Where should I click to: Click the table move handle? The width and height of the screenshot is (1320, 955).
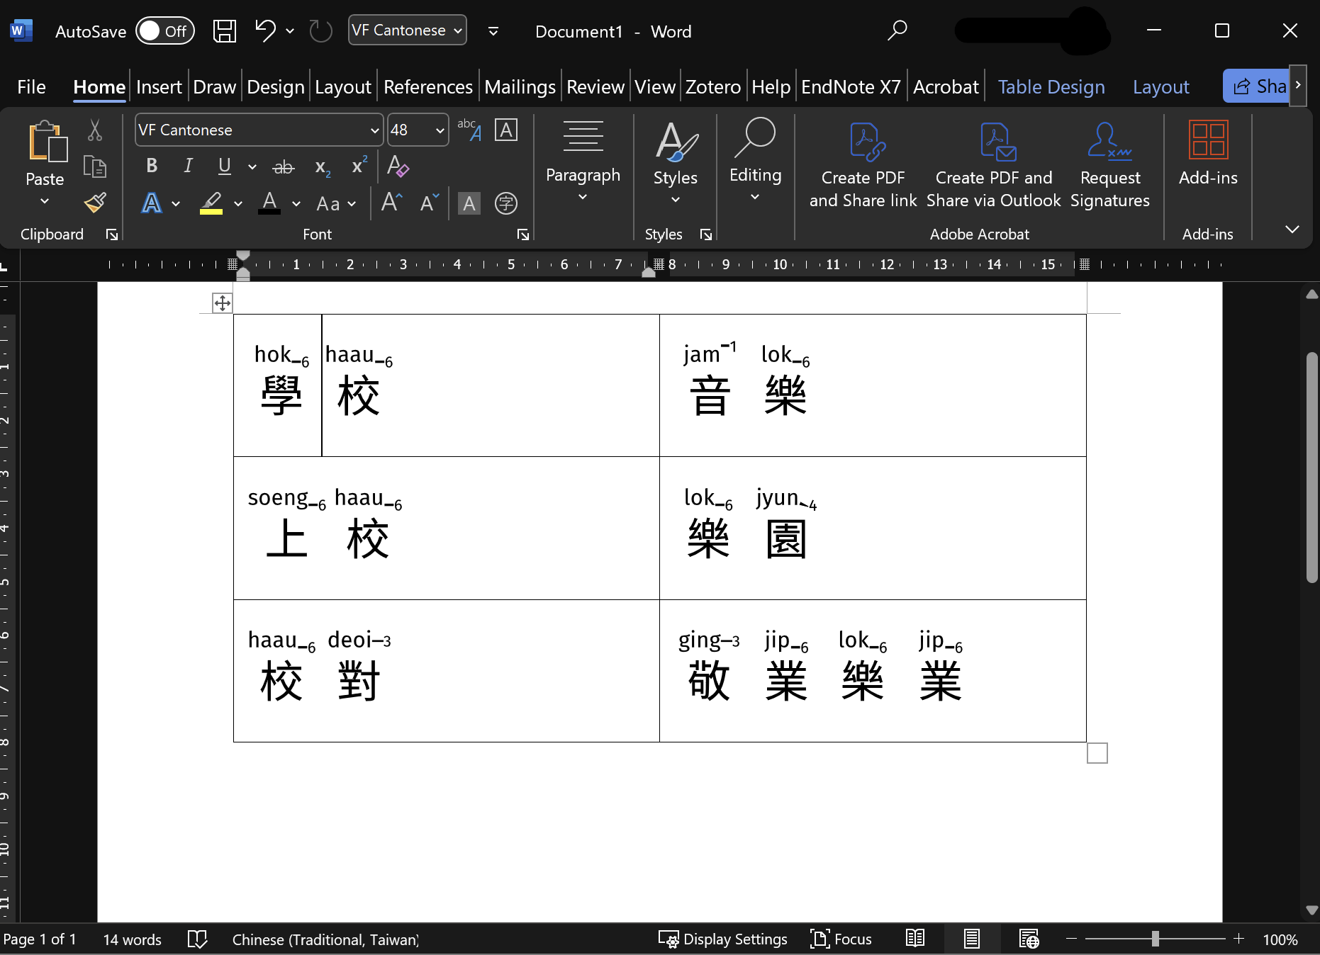click(x=222, y=303)
